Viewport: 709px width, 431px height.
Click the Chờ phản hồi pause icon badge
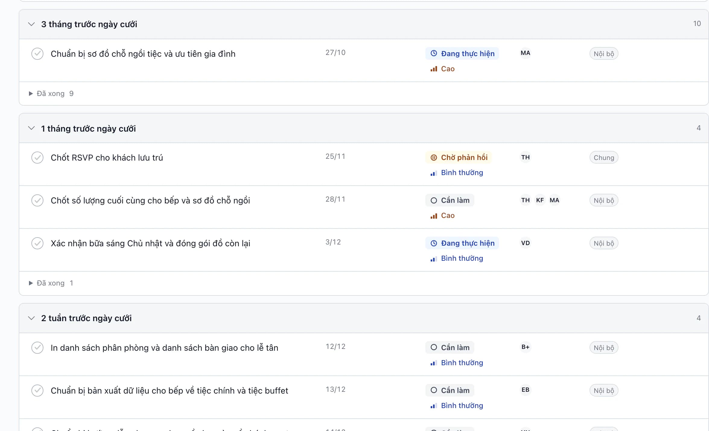(434, 157)
